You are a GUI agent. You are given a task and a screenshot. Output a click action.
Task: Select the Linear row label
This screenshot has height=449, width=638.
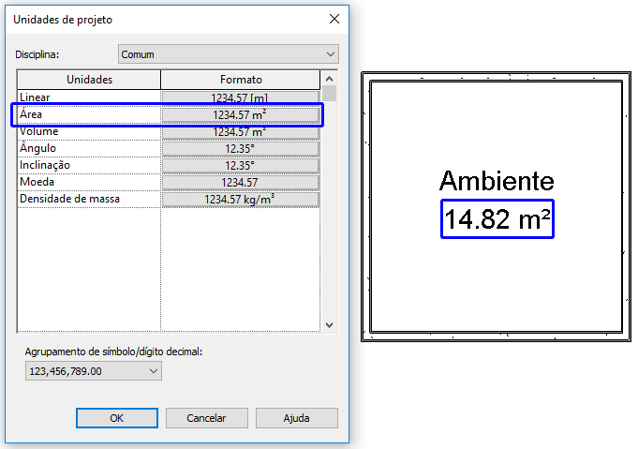pos(35,97)
